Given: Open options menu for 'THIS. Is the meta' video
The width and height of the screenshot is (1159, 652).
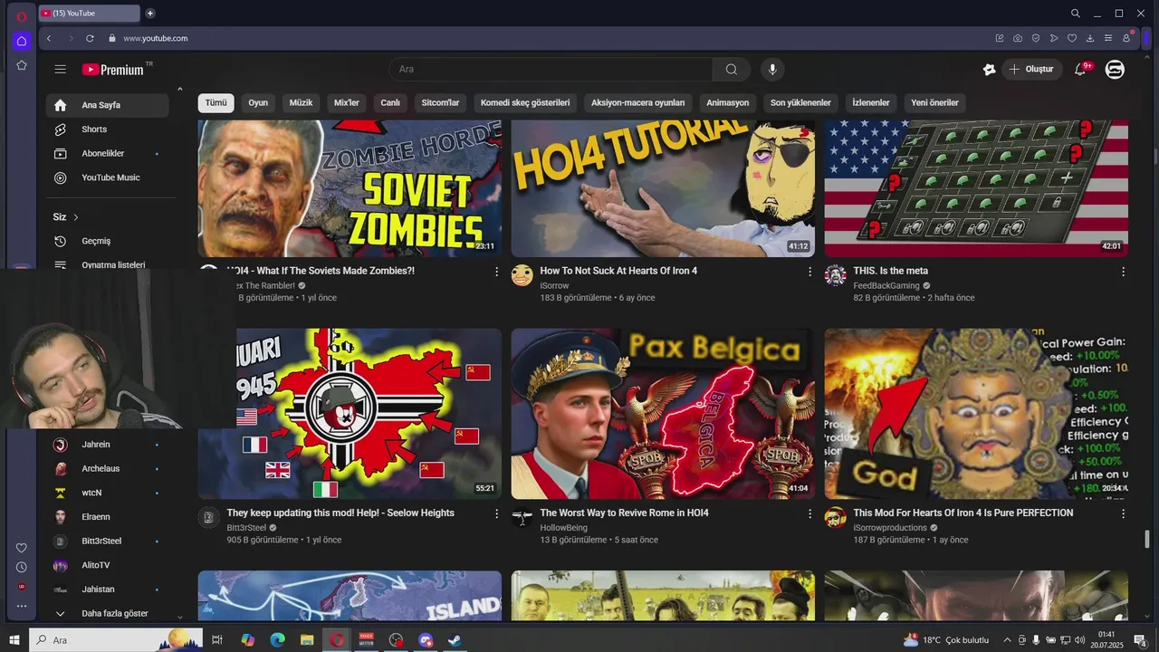Looking at the screenshot, I should 1123,272.
